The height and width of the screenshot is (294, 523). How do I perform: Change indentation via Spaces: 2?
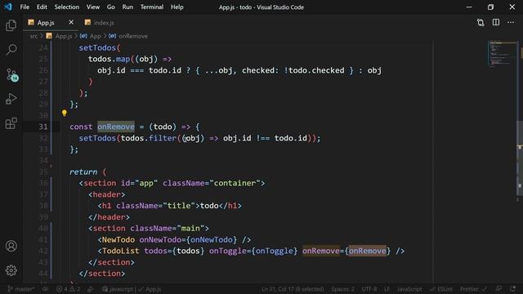click(342, 289)
